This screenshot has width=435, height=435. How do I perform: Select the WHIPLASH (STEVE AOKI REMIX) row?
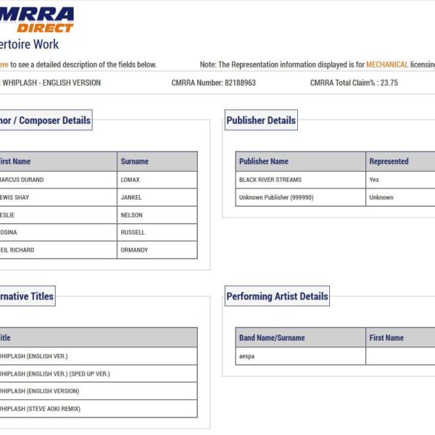click(99, 409)
